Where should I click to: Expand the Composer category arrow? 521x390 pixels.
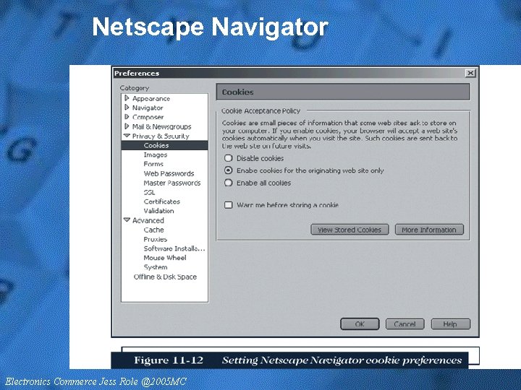tap(127, 117)
